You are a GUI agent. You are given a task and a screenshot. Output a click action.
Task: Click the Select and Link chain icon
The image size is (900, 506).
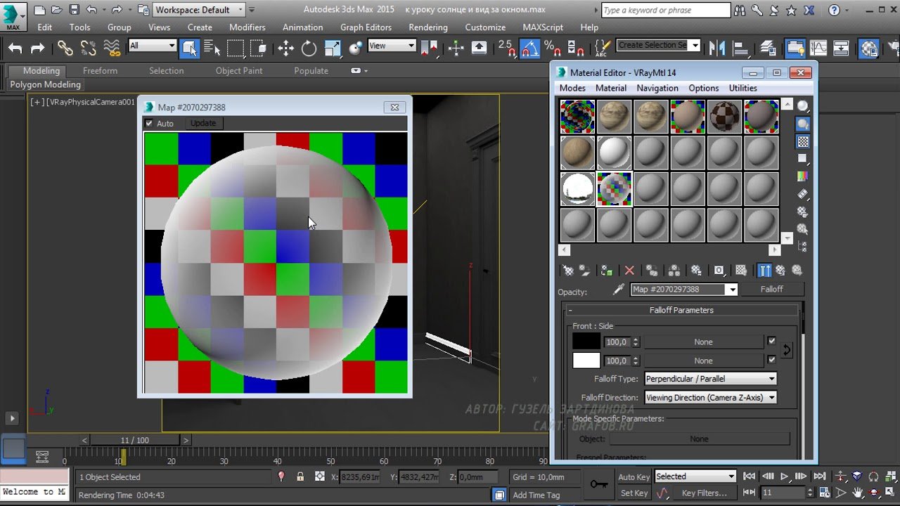[x=65, y=48]
